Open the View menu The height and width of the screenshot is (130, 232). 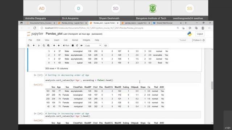47,40
